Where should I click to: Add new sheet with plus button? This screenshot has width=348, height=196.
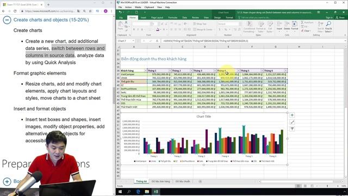click(200, 181)
